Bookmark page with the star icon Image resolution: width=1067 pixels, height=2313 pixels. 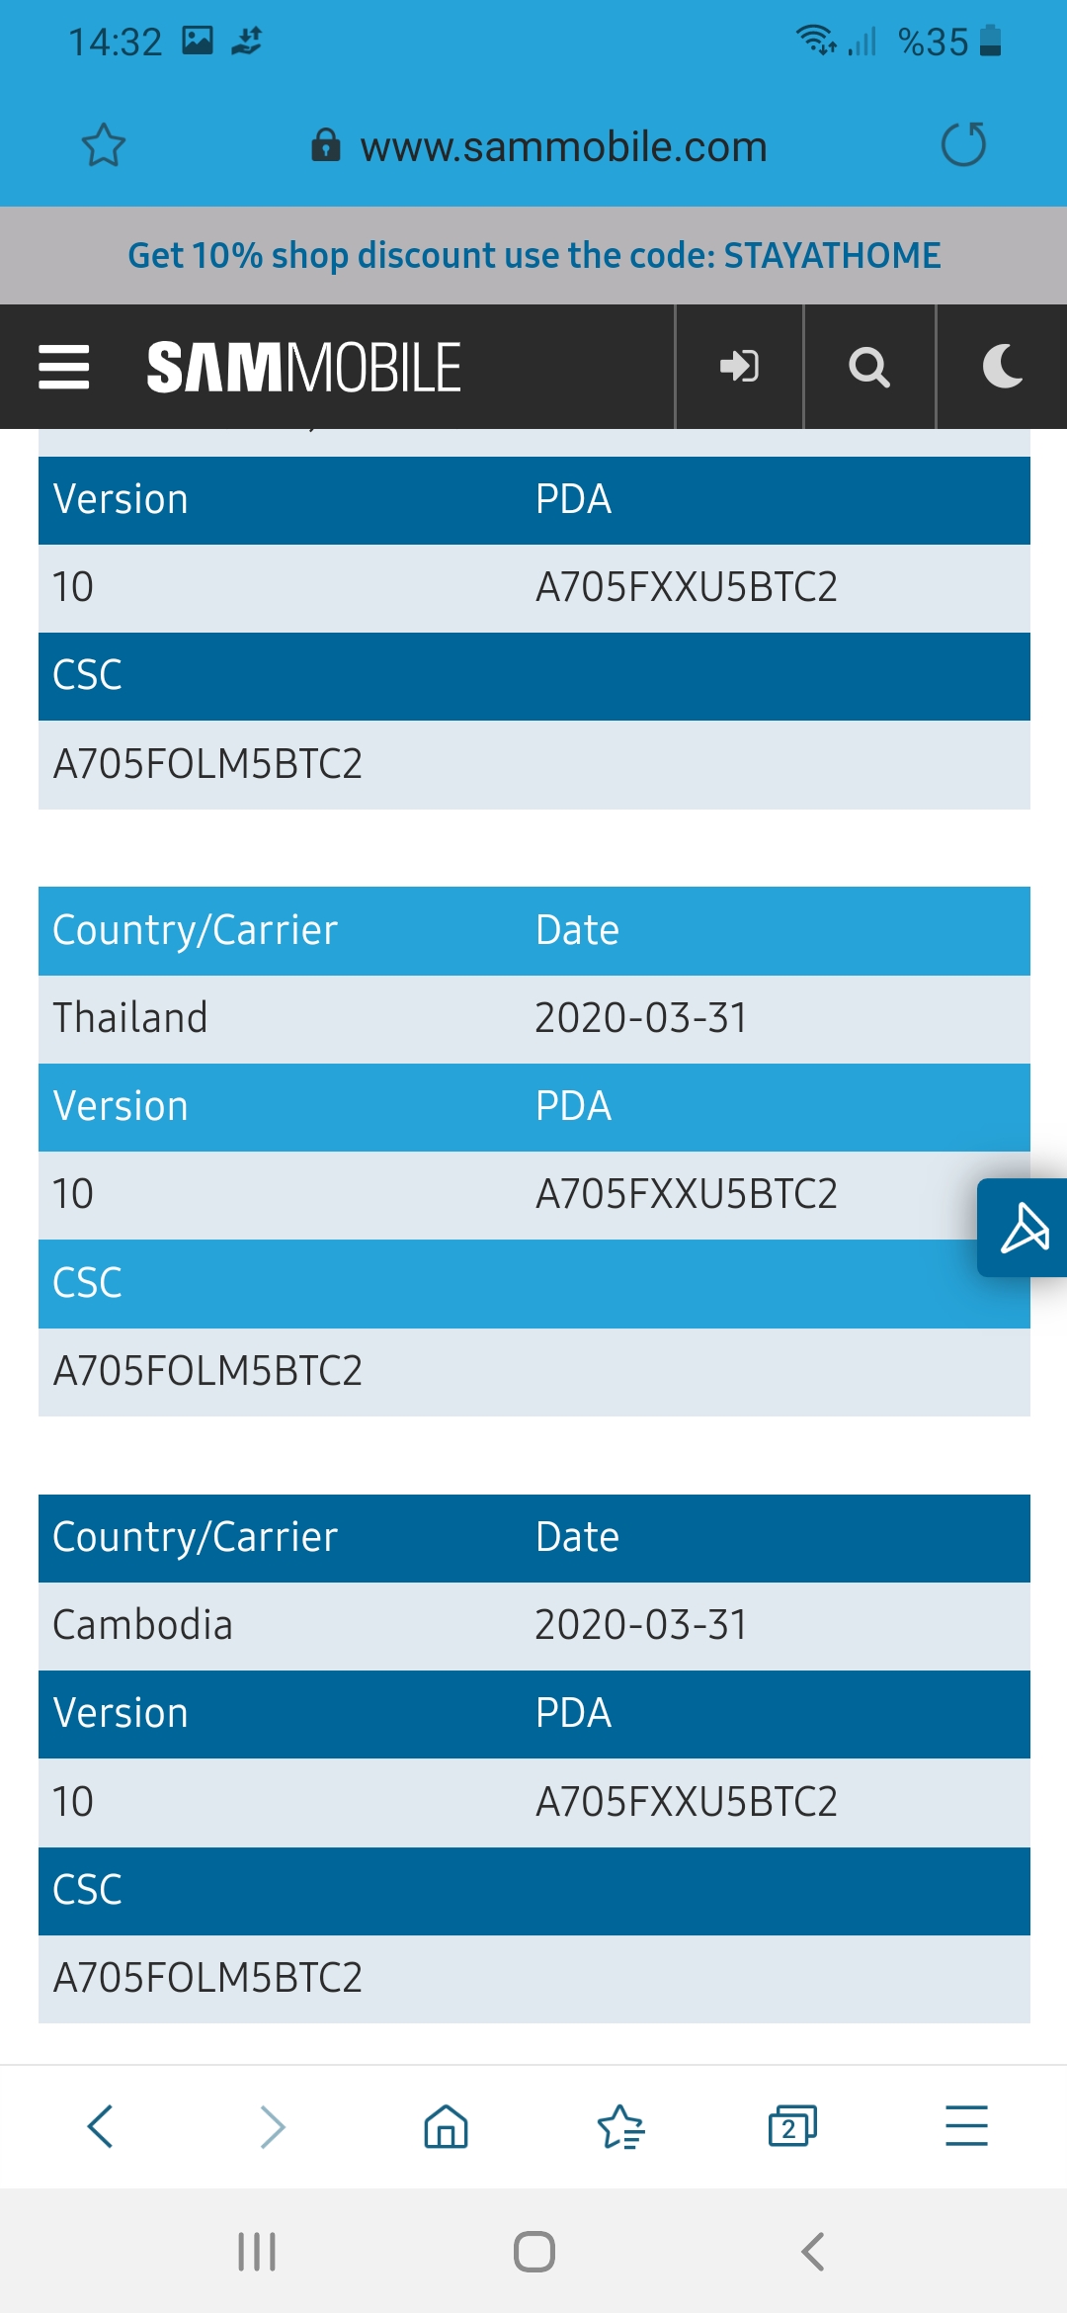pyautogui.click(x=103, y=145)
